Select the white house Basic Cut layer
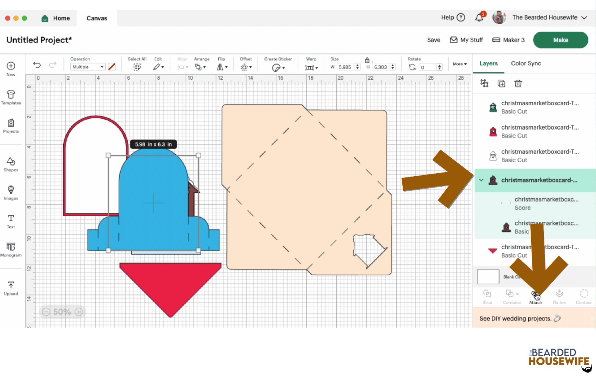The height and width of the screenshot is (379, 596). click(x=535, y=155)
